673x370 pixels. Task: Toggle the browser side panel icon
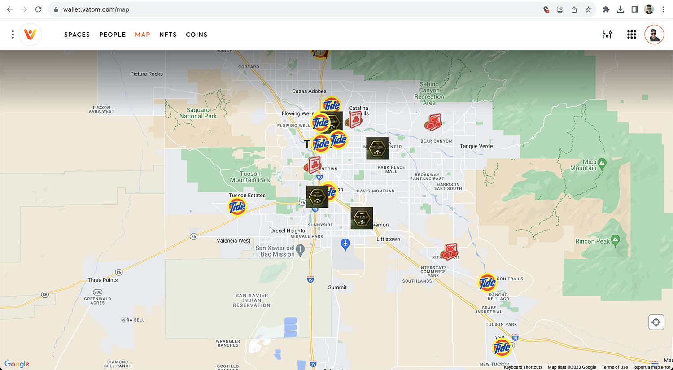click(634, 9)
